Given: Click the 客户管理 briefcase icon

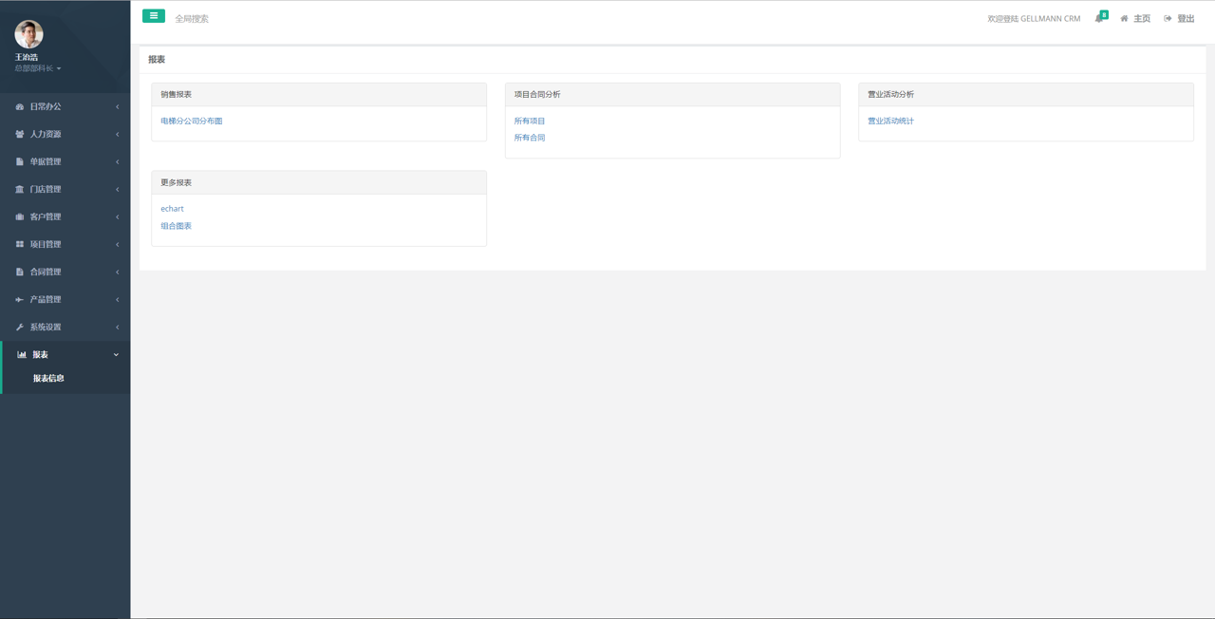Looking at the screenshot, I should coord(20,217).
